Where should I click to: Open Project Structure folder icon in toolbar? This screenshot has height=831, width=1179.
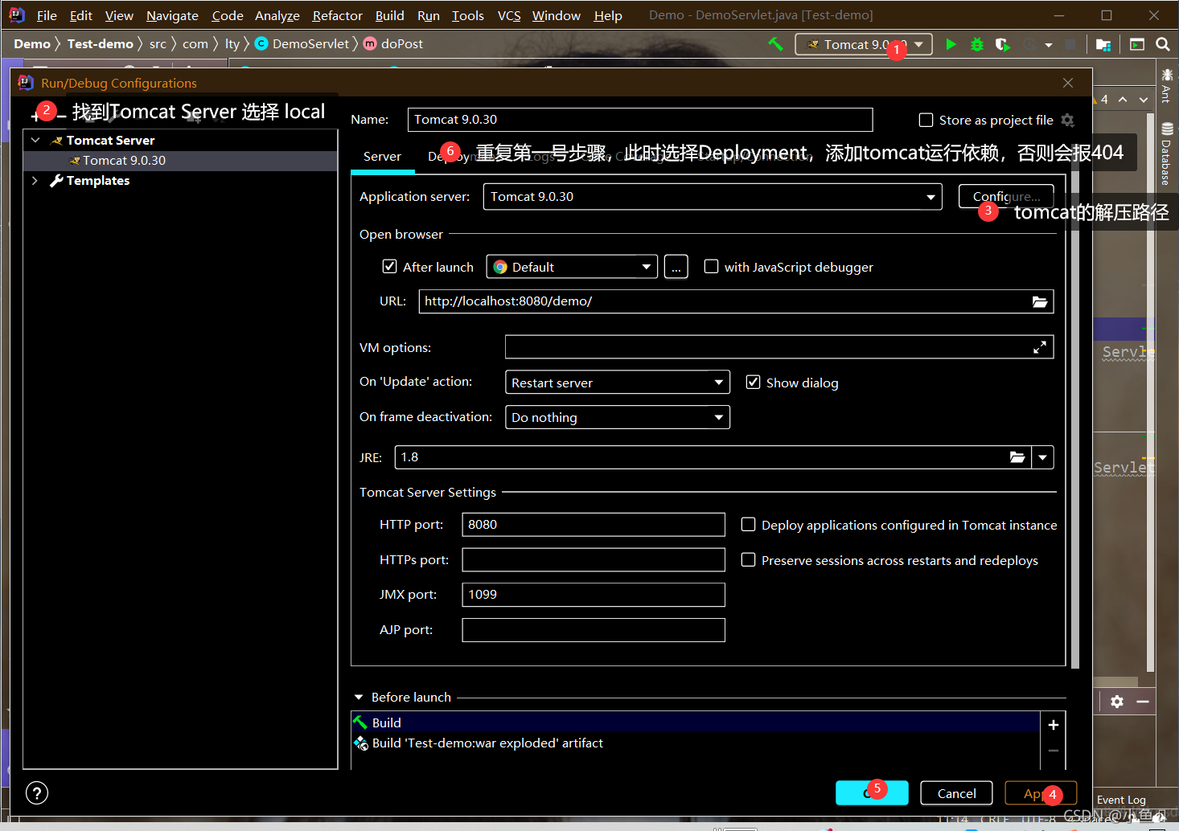(1103, 45)
